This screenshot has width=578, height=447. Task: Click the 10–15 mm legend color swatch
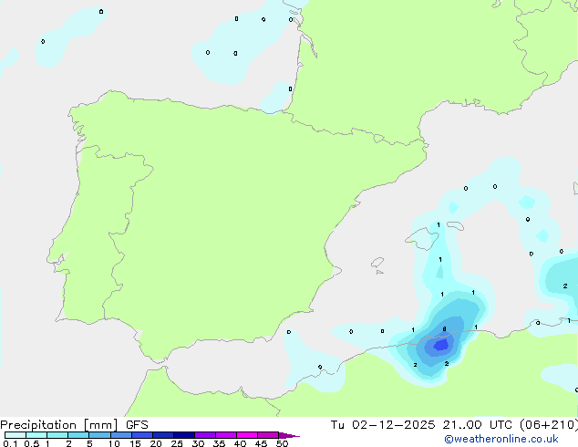pyautogui.click(x=121, y=435)
